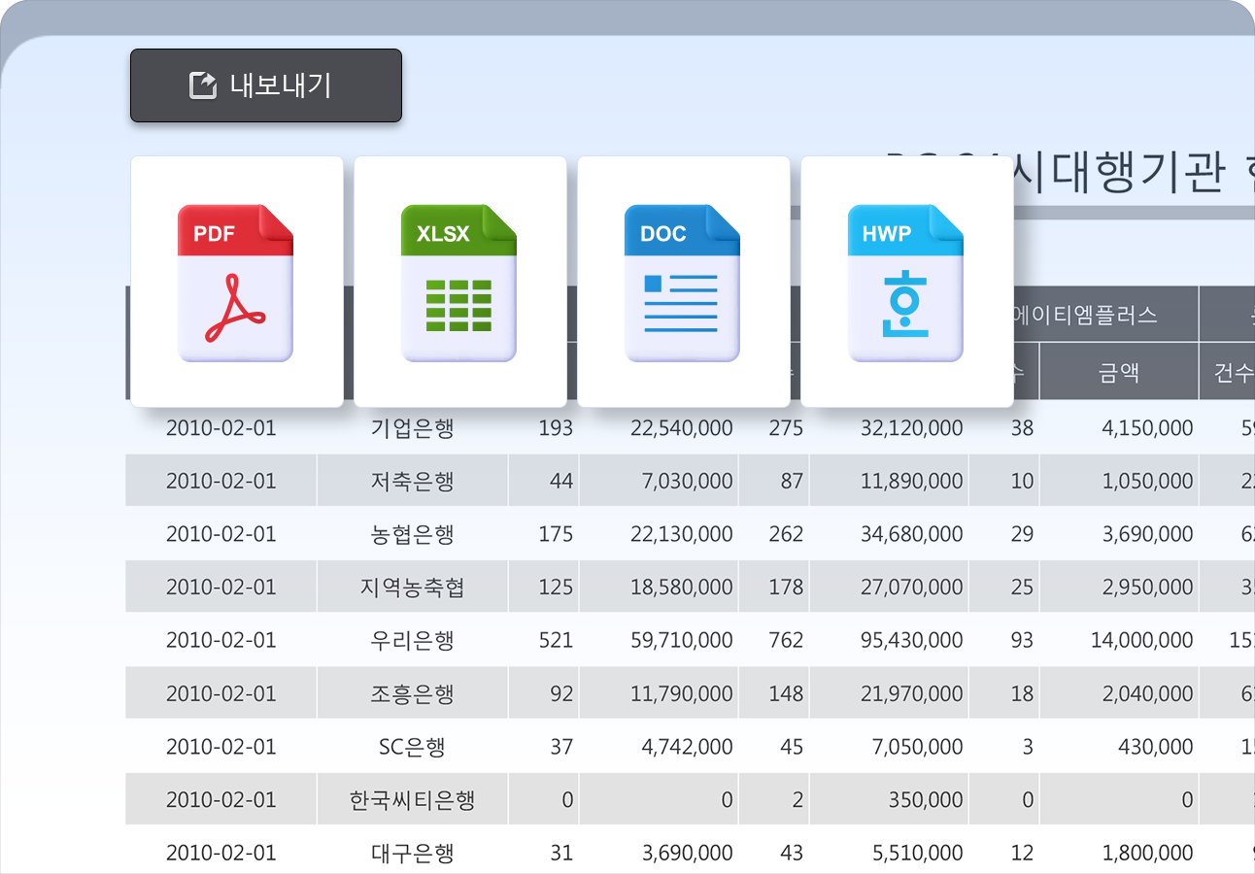
Task: Click the amount 18,580,000
Action: point(681,588)
